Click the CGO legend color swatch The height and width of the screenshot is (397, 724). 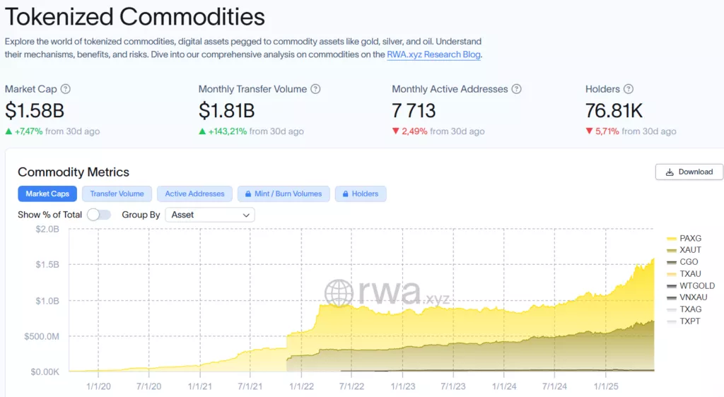coord(671,262)
